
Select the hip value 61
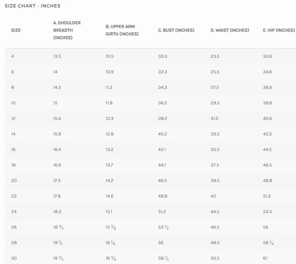(x=265, y=258)
